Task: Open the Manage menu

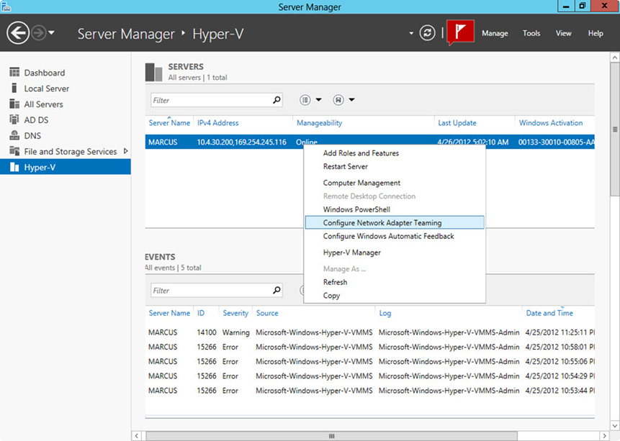Action: [495, 33]
